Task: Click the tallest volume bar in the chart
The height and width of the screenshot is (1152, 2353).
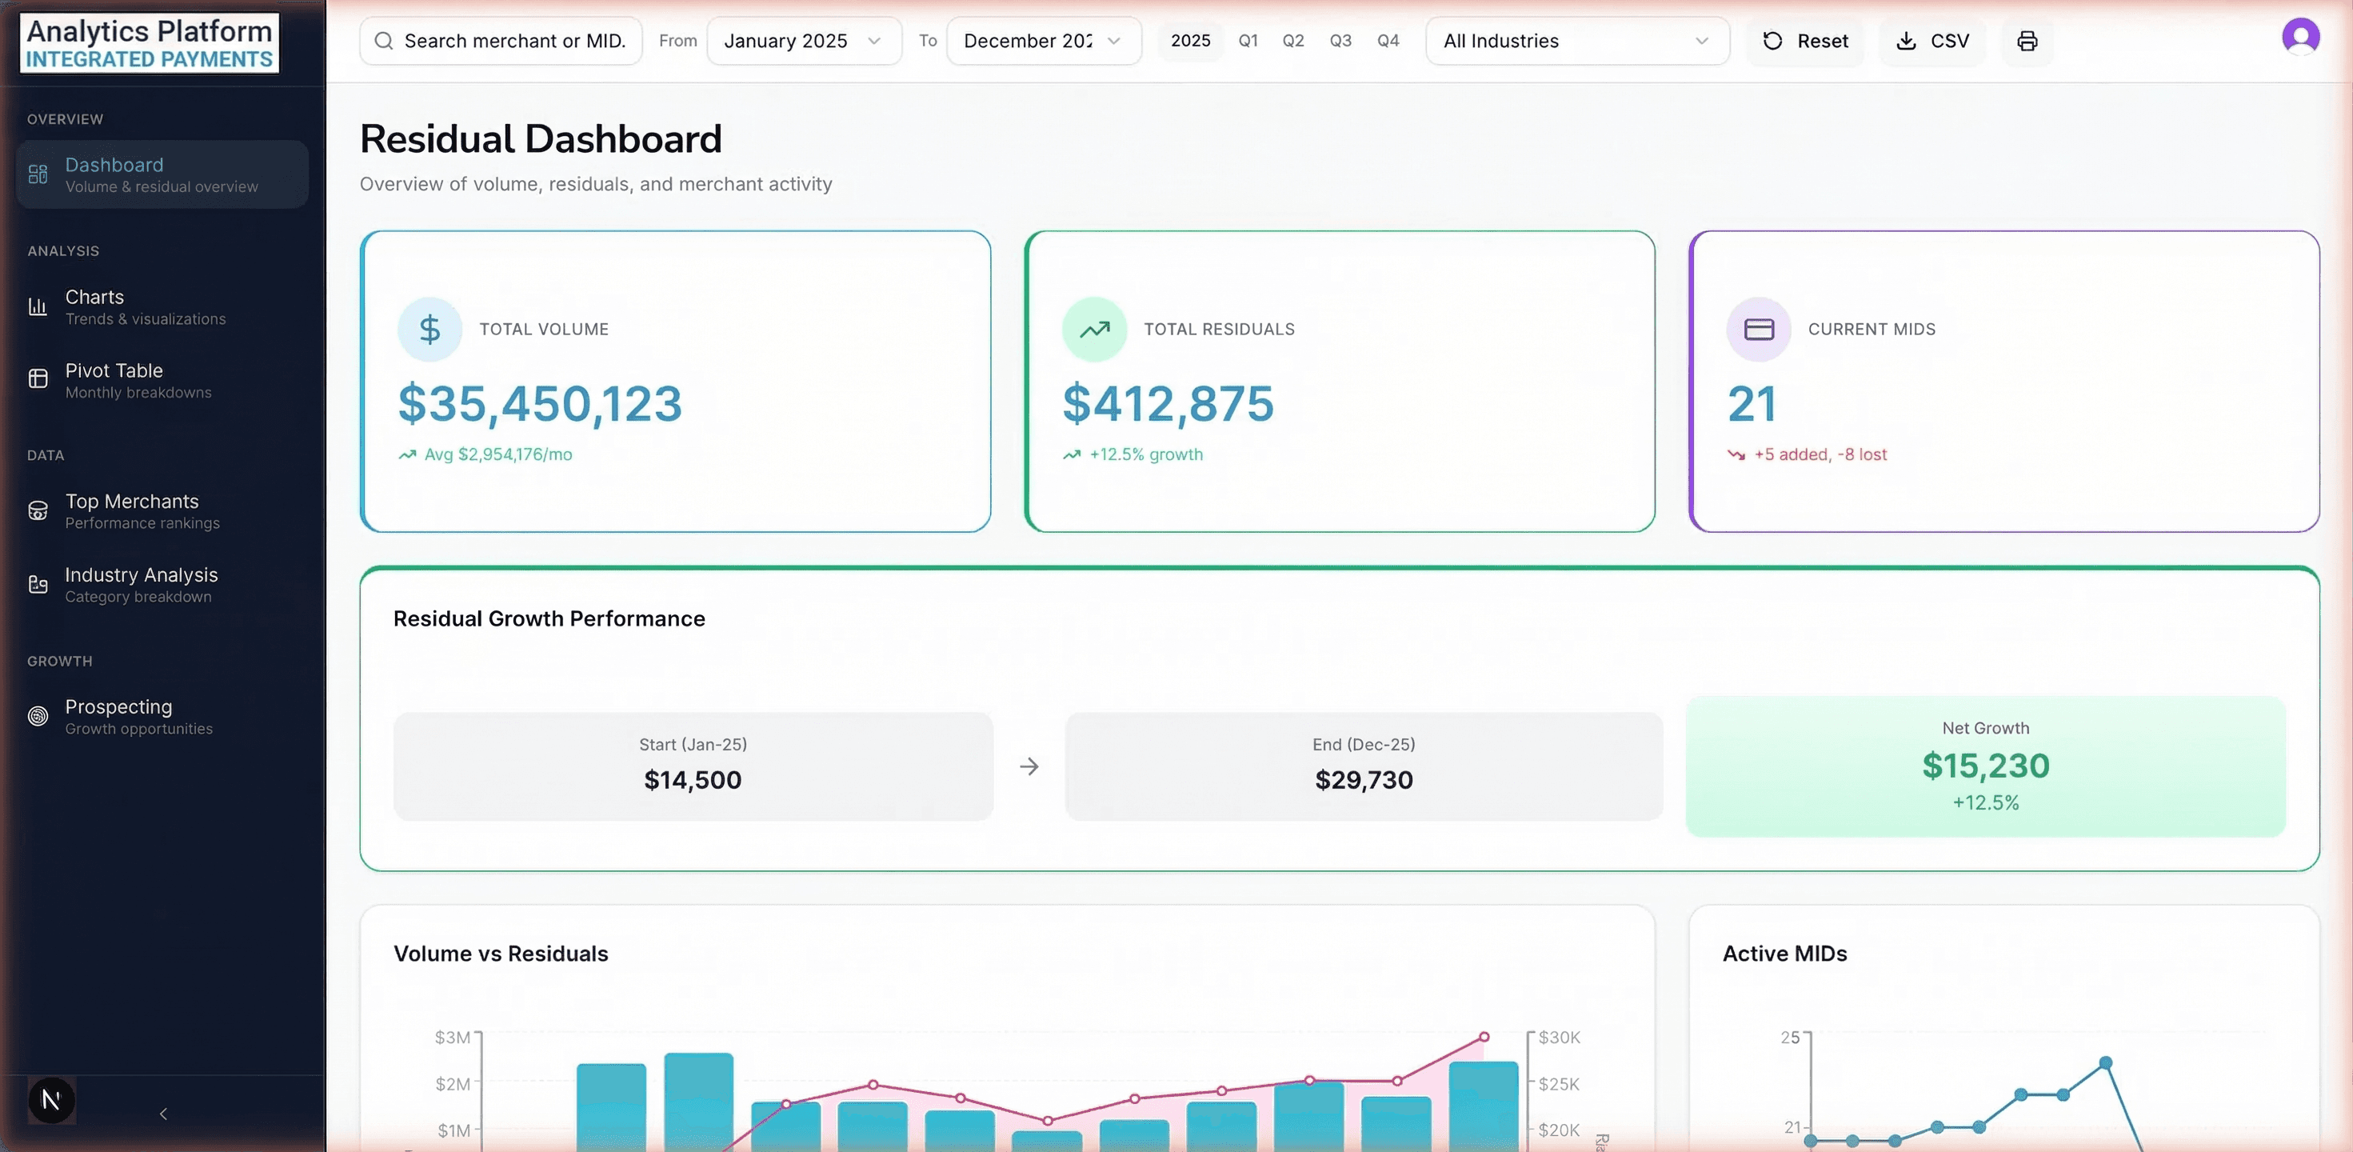Action: 699,1102
